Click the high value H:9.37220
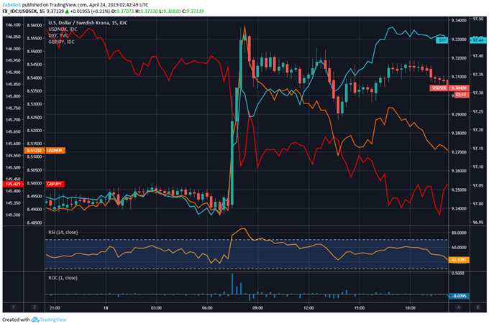 [x=146, y=11]
